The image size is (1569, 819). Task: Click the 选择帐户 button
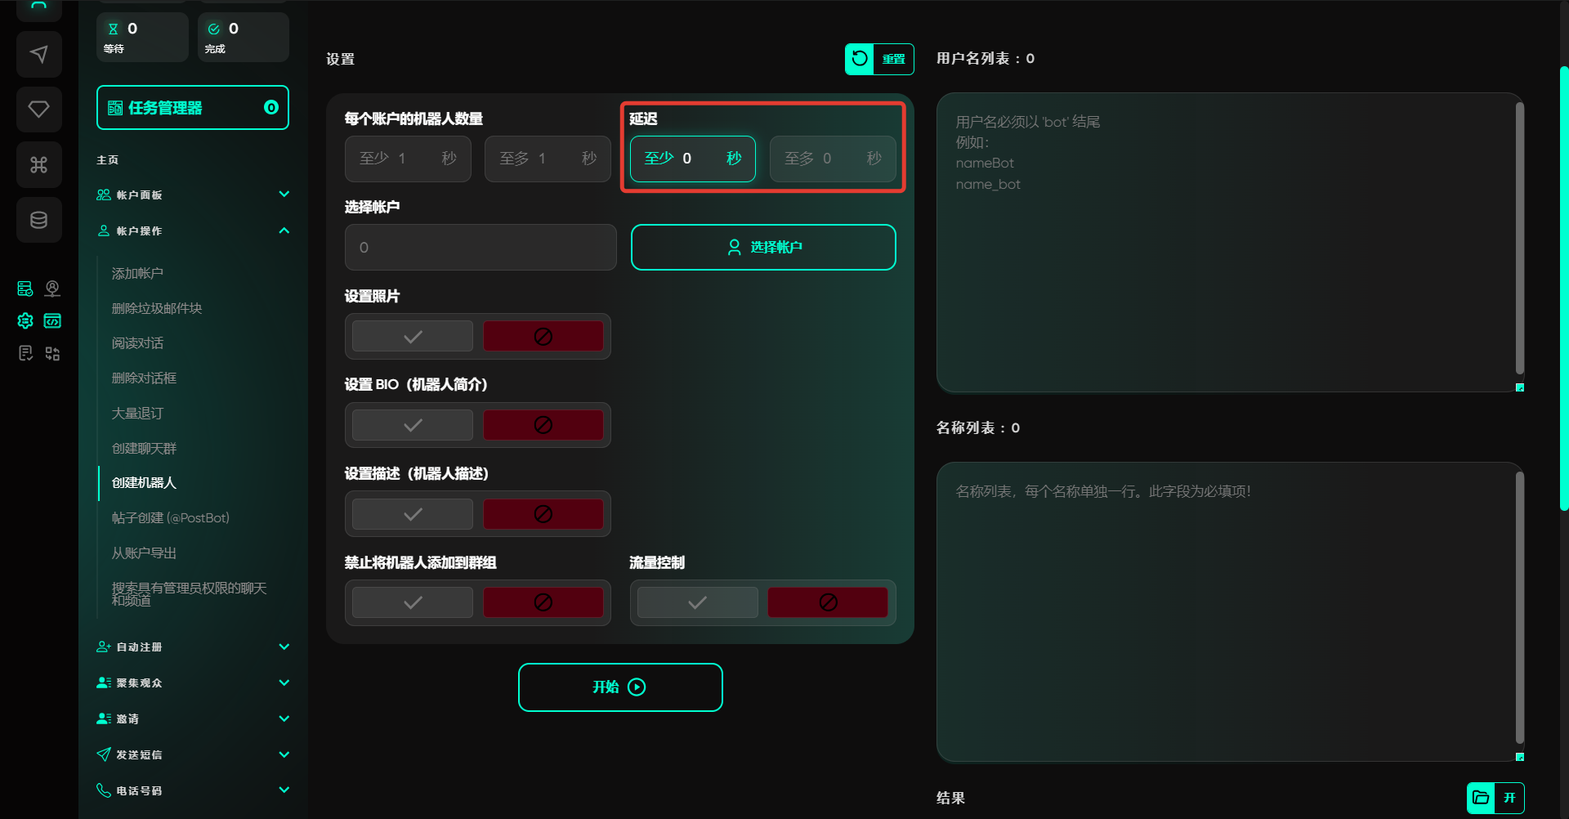(x=763, y=247)
